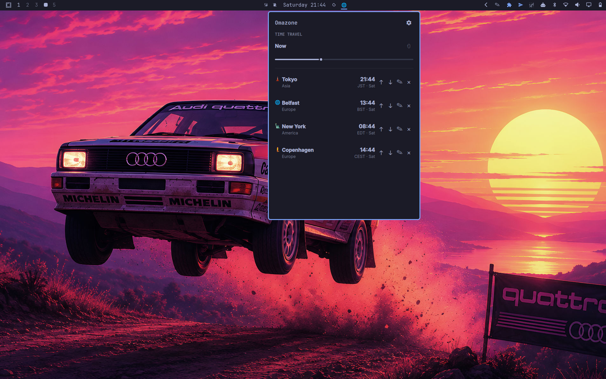Click the Tokyo city name
Viewport: 606px width, 379px height.
[x=289, y=79]
